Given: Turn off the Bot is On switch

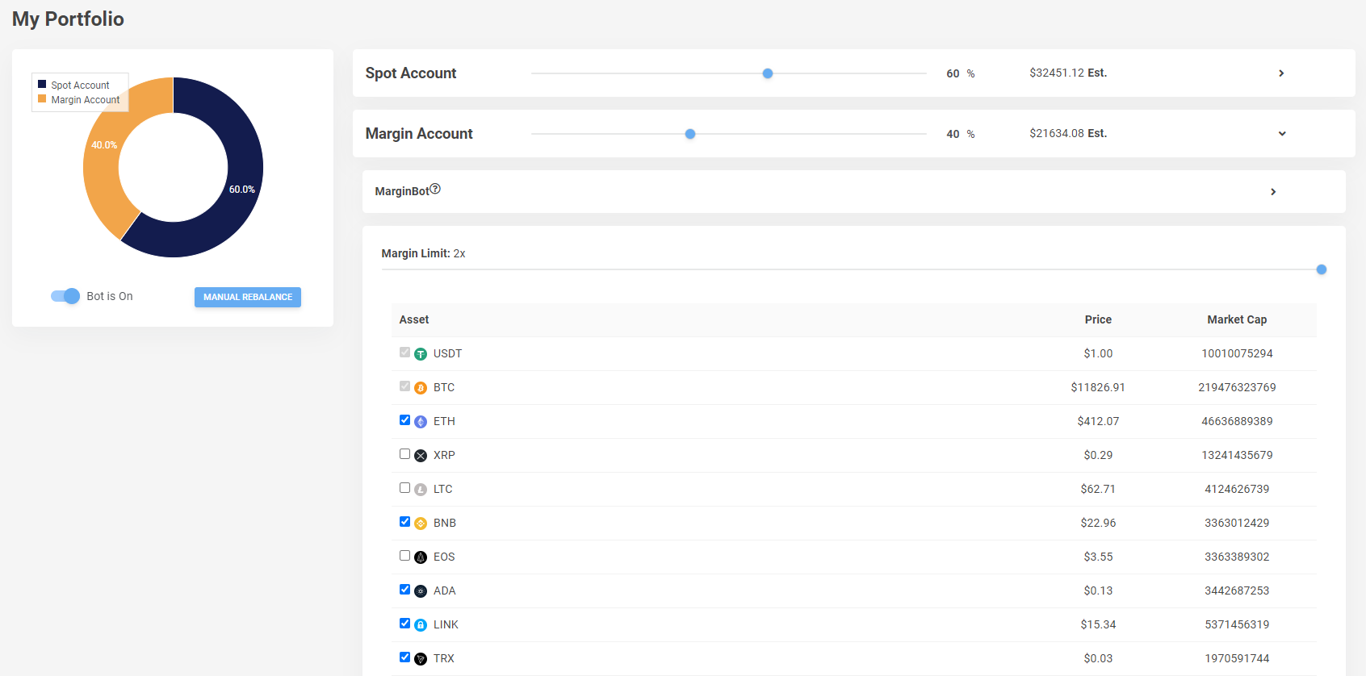Looking at the screenshot, I should (x=65, y=296).
